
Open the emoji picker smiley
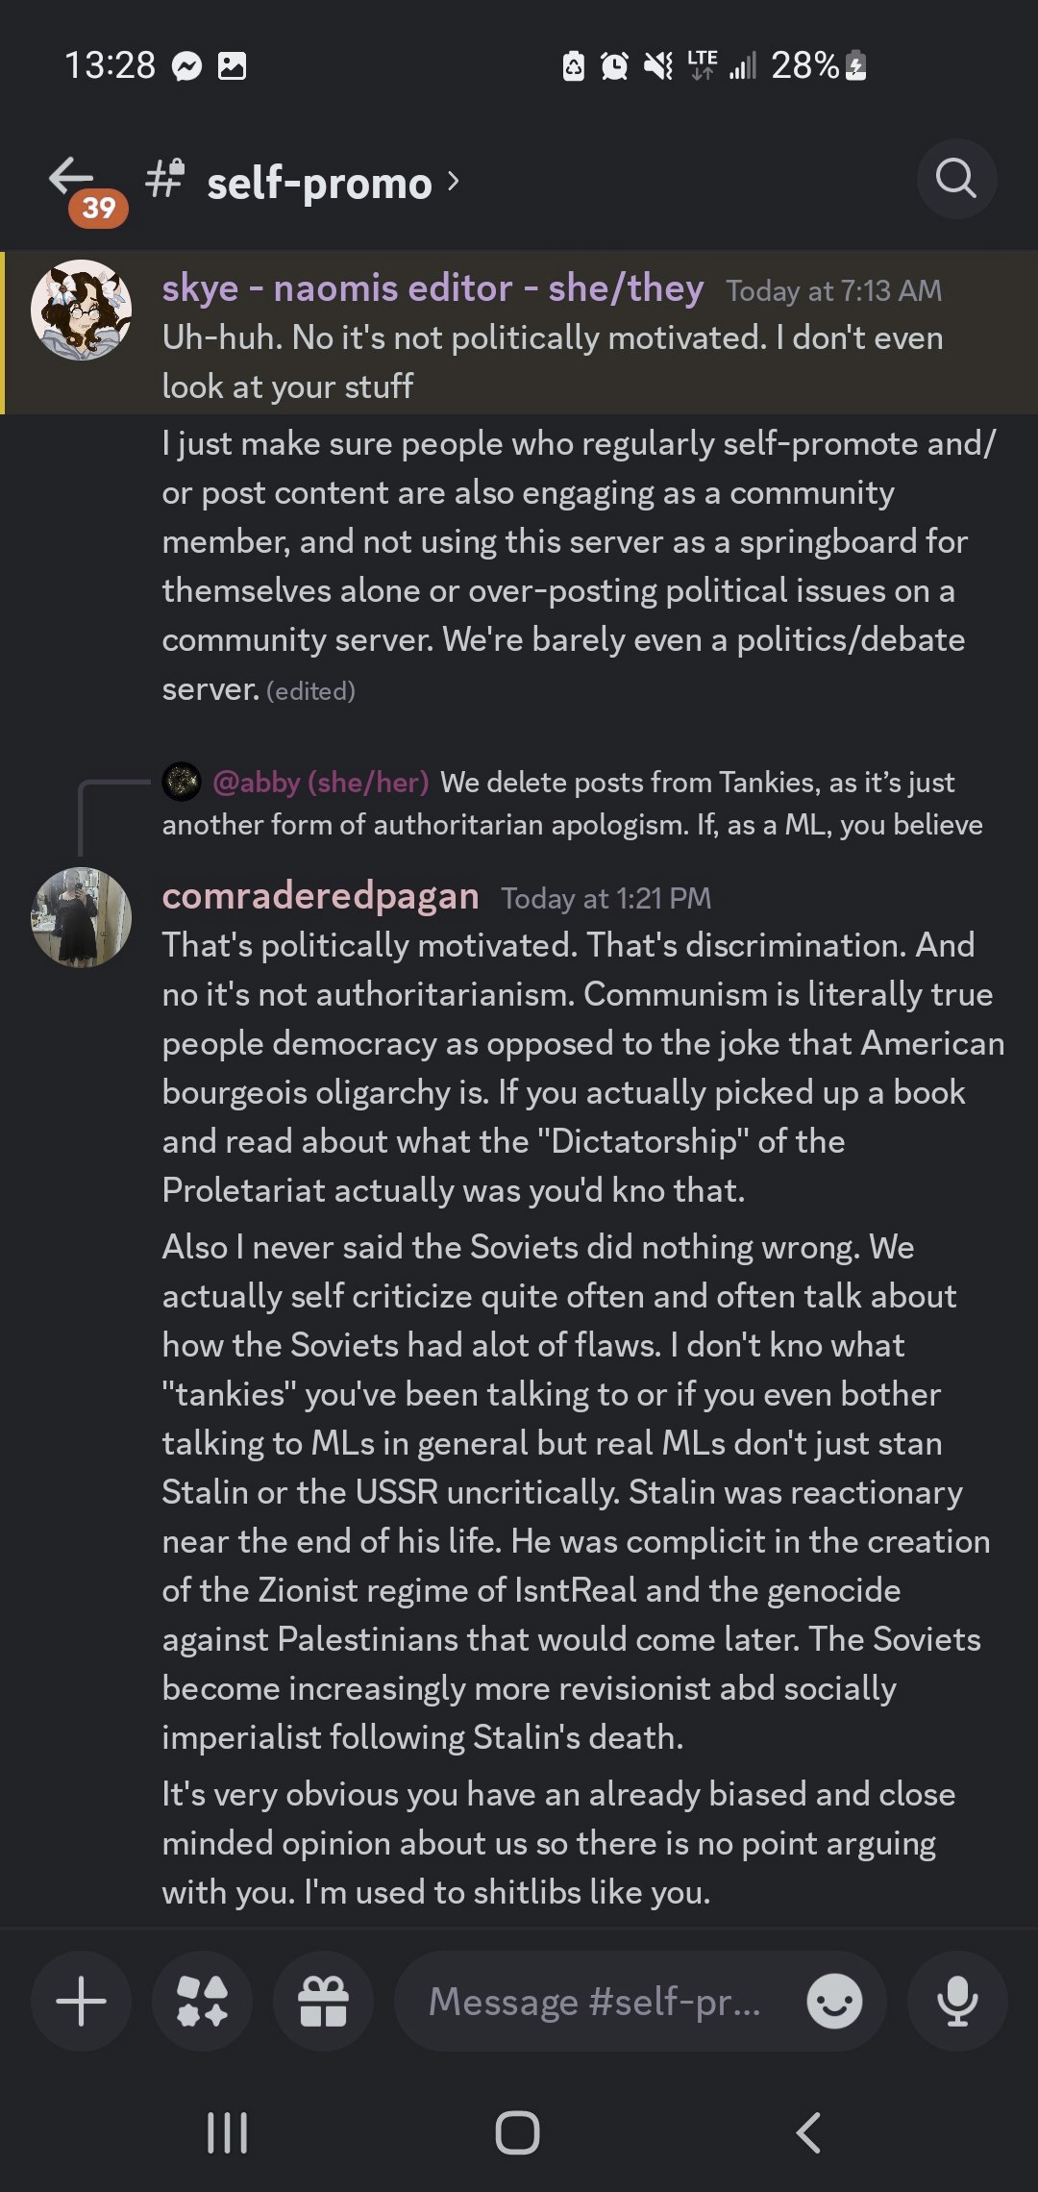(x=833, y=2001)
